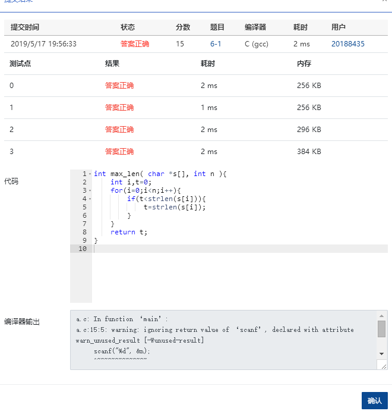The height and width of the screenshot is (414, 392).
Task: Click line number 2 in code gutter
Action: [x=84, y=182]
